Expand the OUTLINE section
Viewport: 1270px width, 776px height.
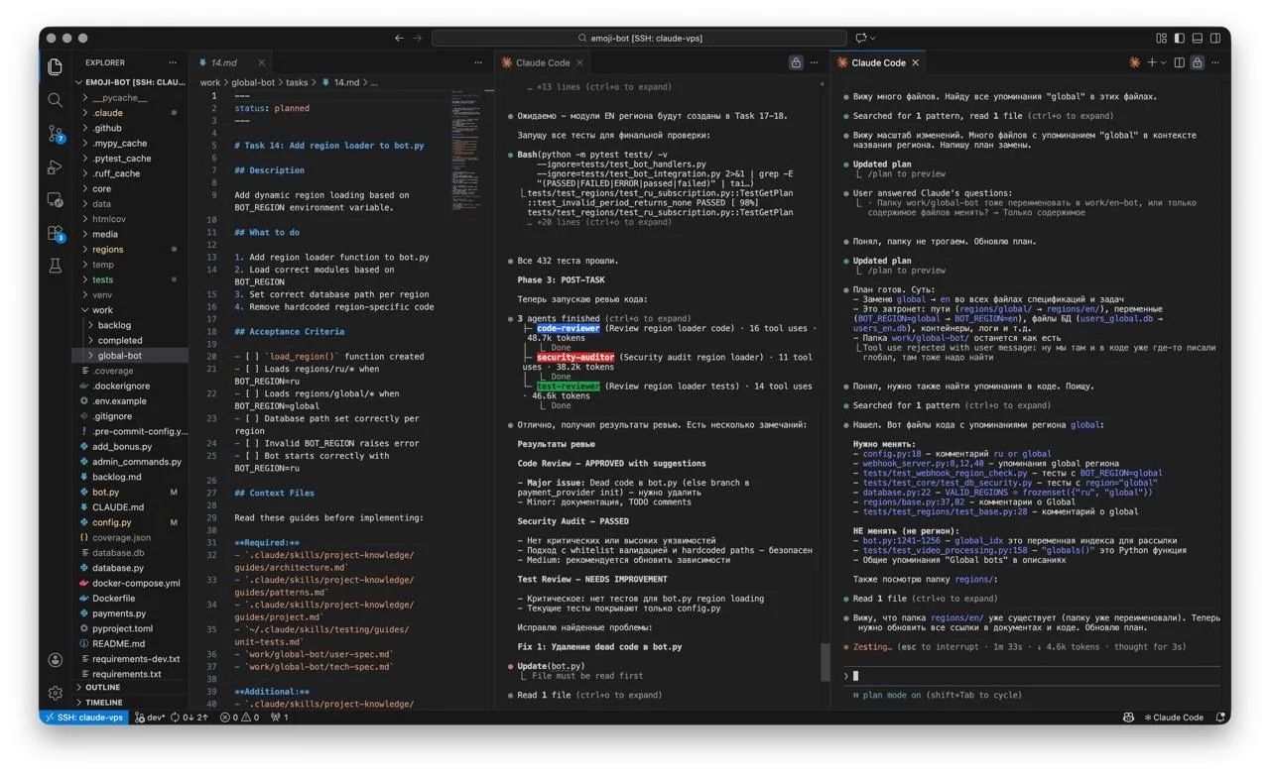(102, 687)
